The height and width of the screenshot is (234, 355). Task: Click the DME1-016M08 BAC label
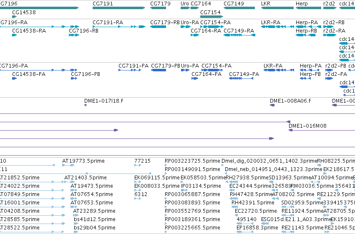point(307,126)
